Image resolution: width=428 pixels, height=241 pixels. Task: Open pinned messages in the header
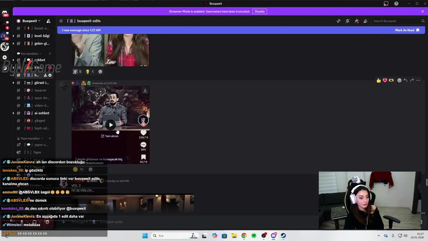click(x=356, y=21)
